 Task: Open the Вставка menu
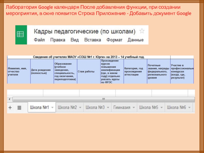pyautogui.click(x=93, y=40)
